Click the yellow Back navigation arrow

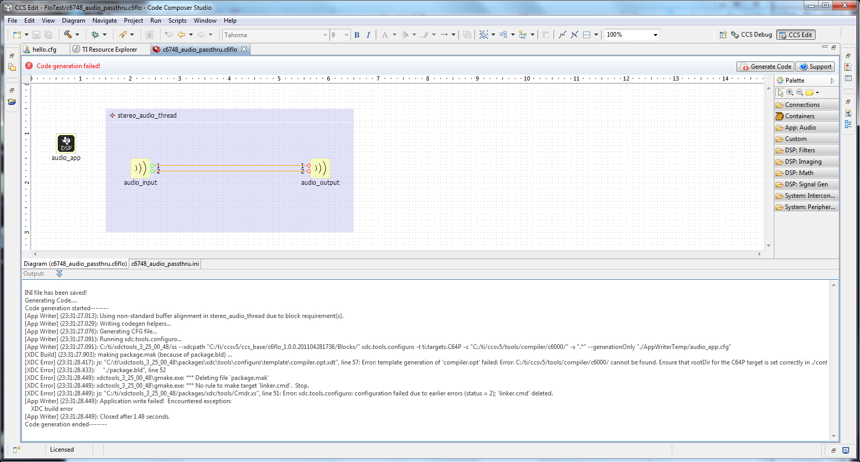tap(181, 35)
